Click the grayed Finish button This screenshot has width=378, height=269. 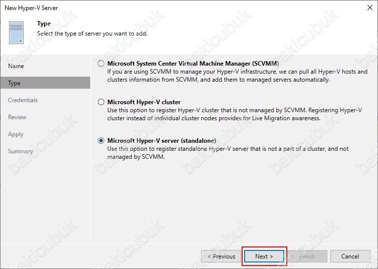(x=307, y=256)
